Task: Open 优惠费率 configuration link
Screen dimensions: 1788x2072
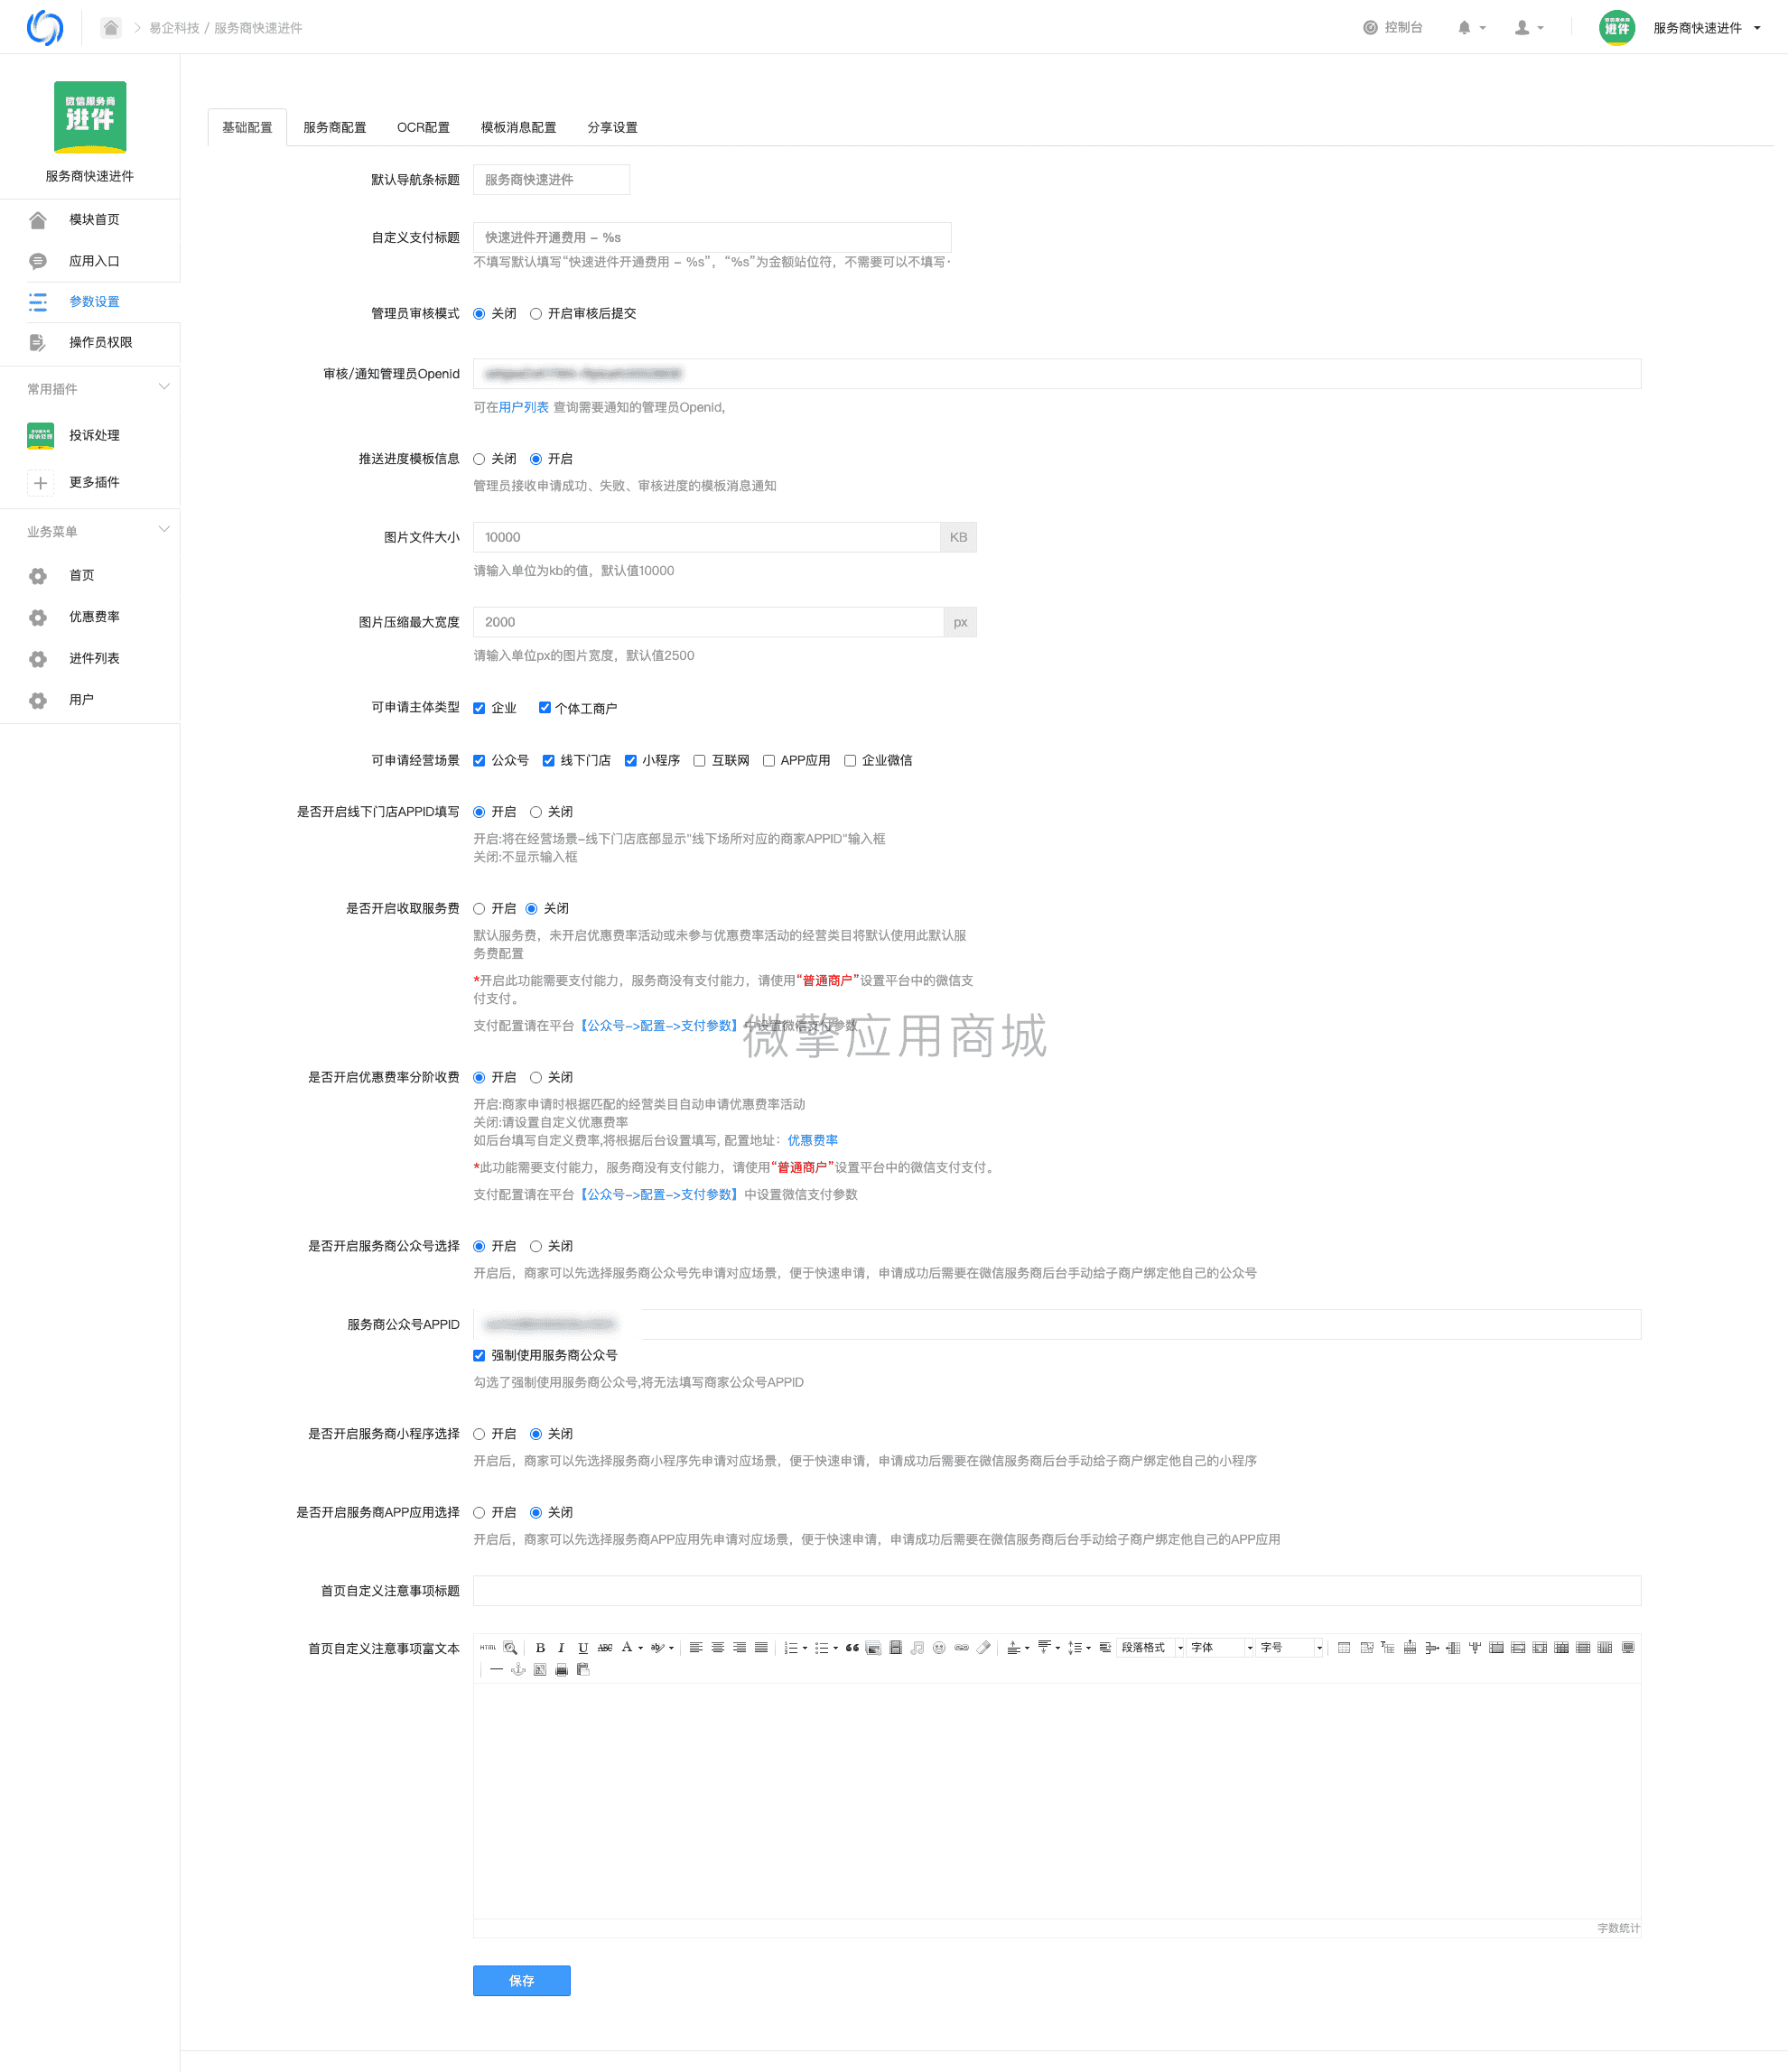Action: point(812,1141)
